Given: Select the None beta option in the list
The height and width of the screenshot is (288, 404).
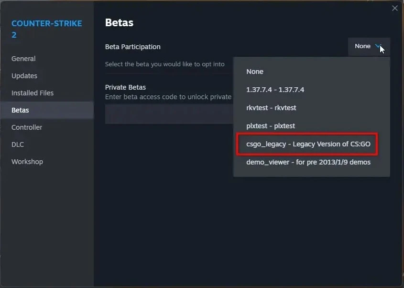Looking at the screenshot, I should tap(312, 72).
